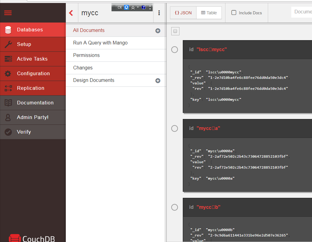The width and height of the screenshot is (312, 242).
Task: Click the Documentation book icon
Action: (8, 103)
